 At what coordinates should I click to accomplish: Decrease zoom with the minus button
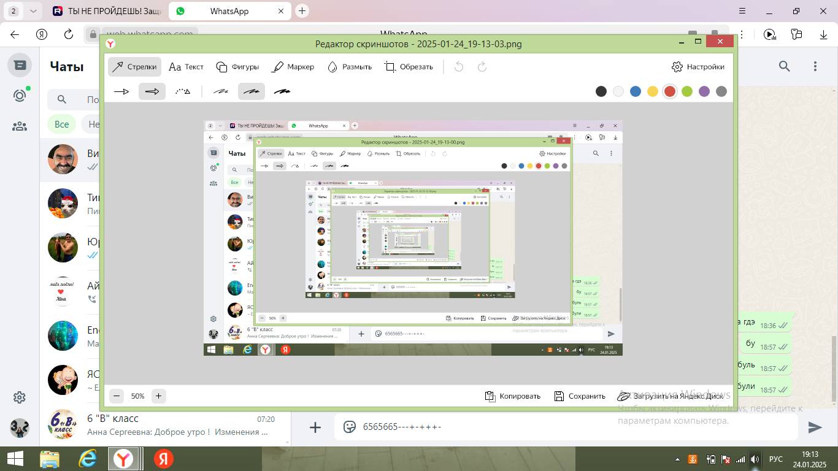coord(117,396)
